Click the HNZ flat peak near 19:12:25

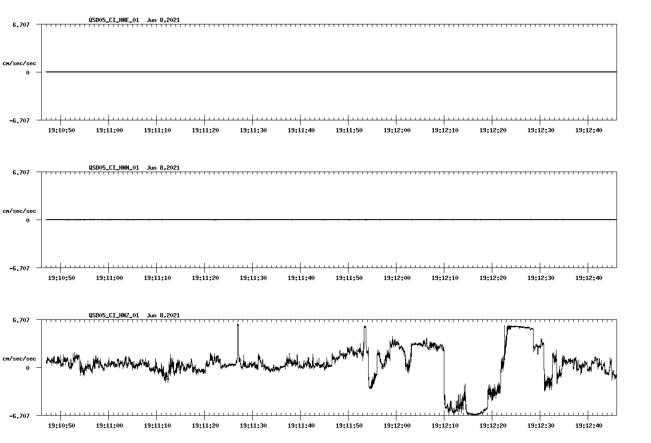point(519,327)
